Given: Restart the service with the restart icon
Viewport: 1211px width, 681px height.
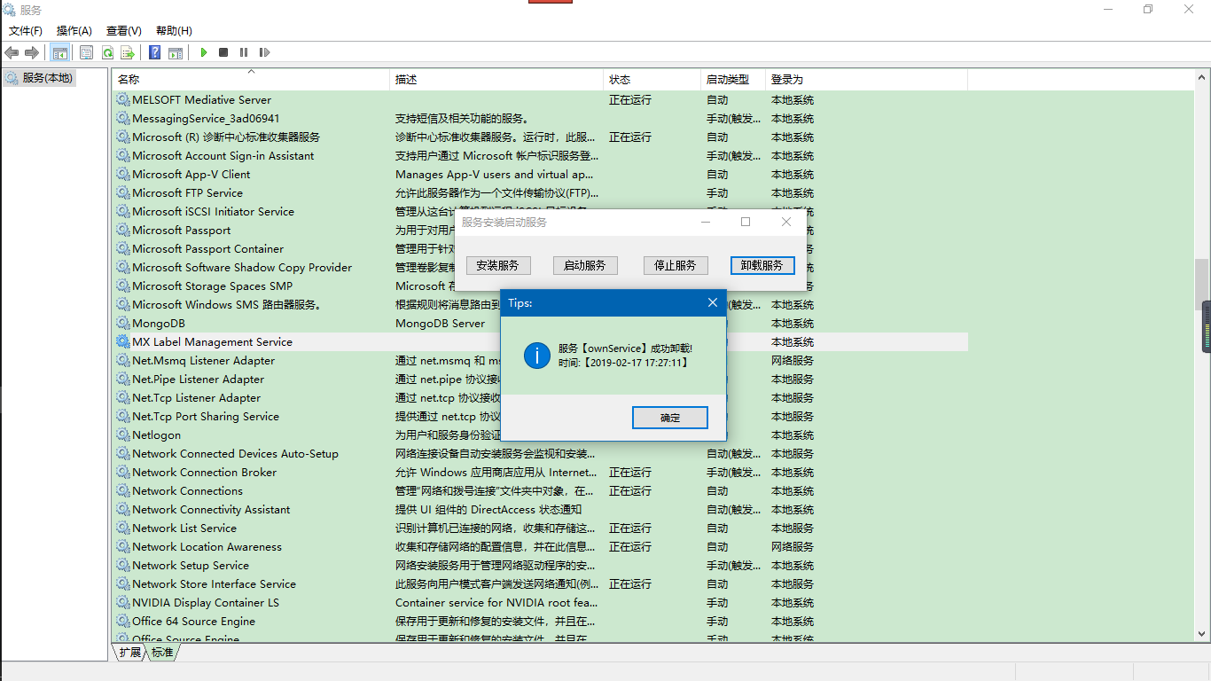Looking at the screenshot, I should tap(263, 52).
